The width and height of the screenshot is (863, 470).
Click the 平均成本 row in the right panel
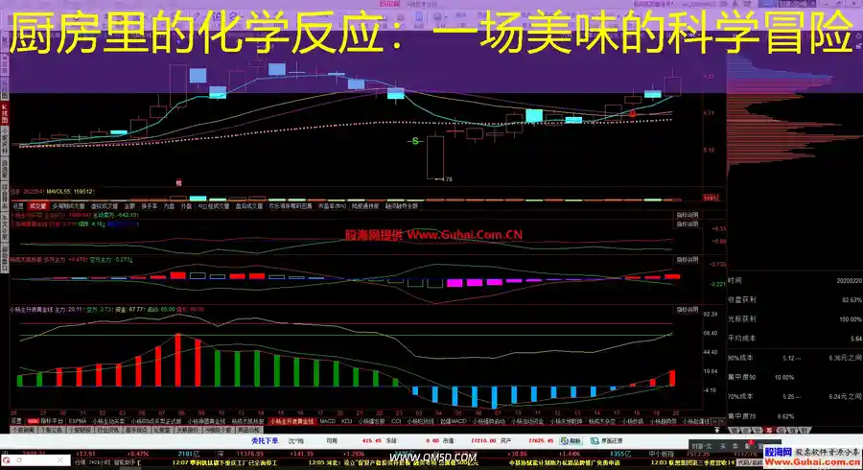pos(795,338)
